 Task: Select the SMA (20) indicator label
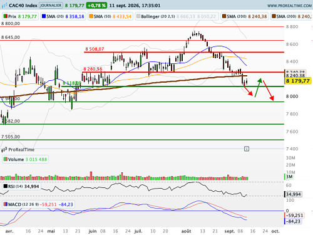click(x=63, y=16)
